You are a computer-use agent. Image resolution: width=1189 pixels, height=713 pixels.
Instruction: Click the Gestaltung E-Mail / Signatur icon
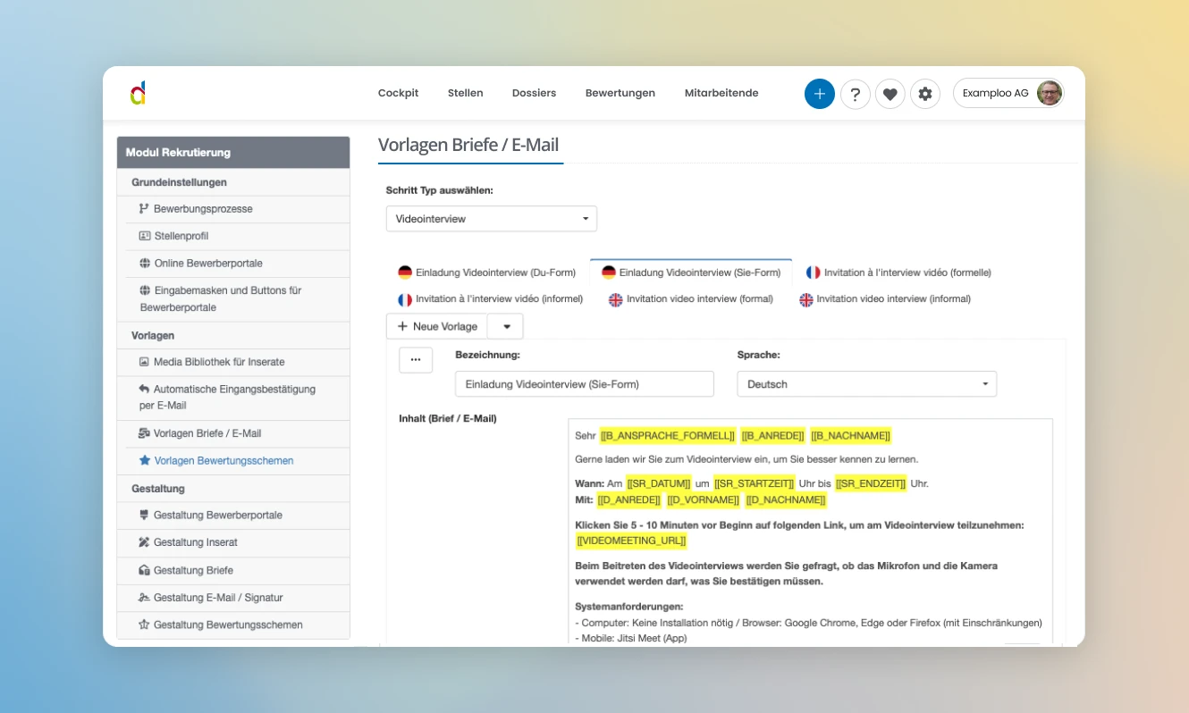[145, 597]
